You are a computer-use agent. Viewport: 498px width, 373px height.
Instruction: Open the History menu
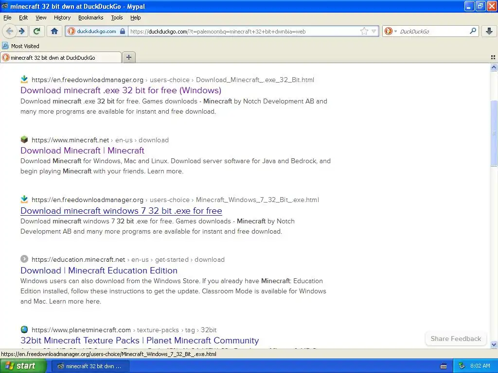click(x=62, y=17)
